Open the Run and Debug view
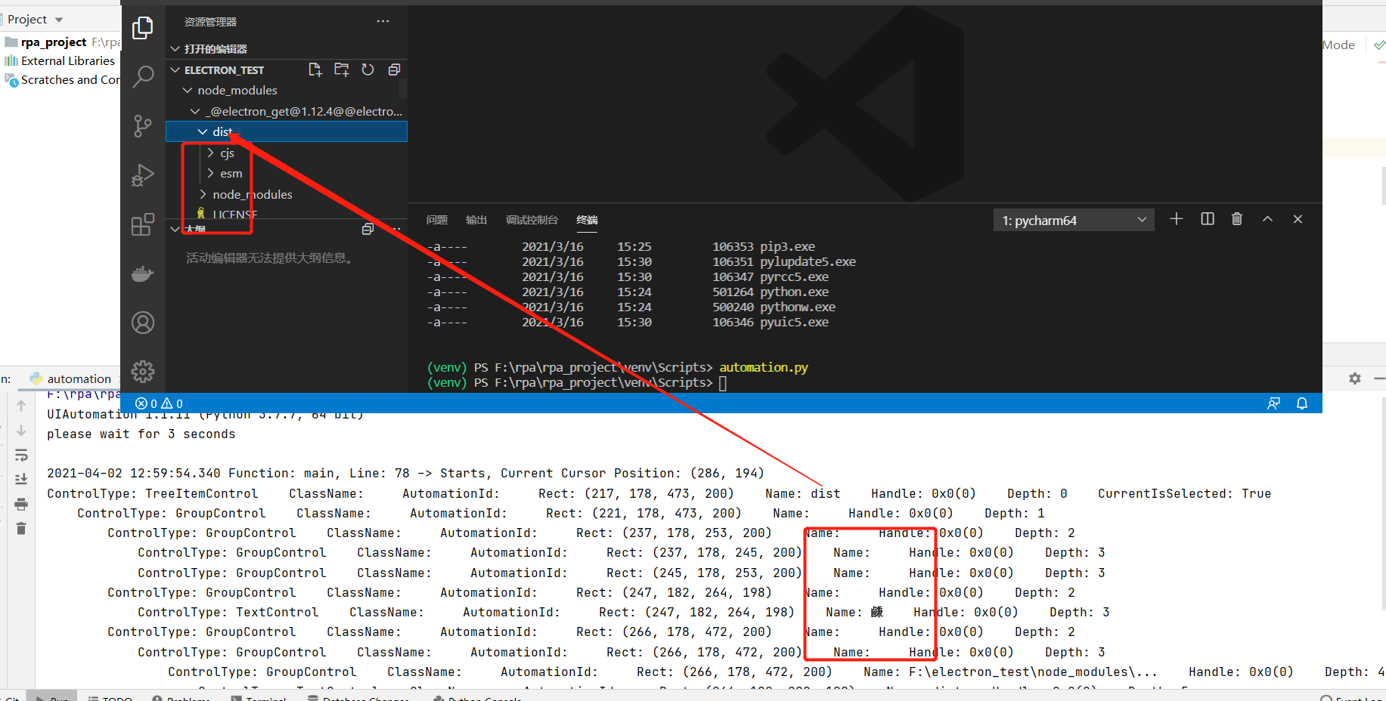The image size is (1386, 701). pyautogui.click(x=143, y=174)
